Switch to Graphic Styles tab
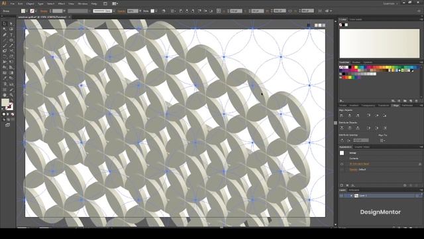424x239 pixels. [x=362, y=147]
